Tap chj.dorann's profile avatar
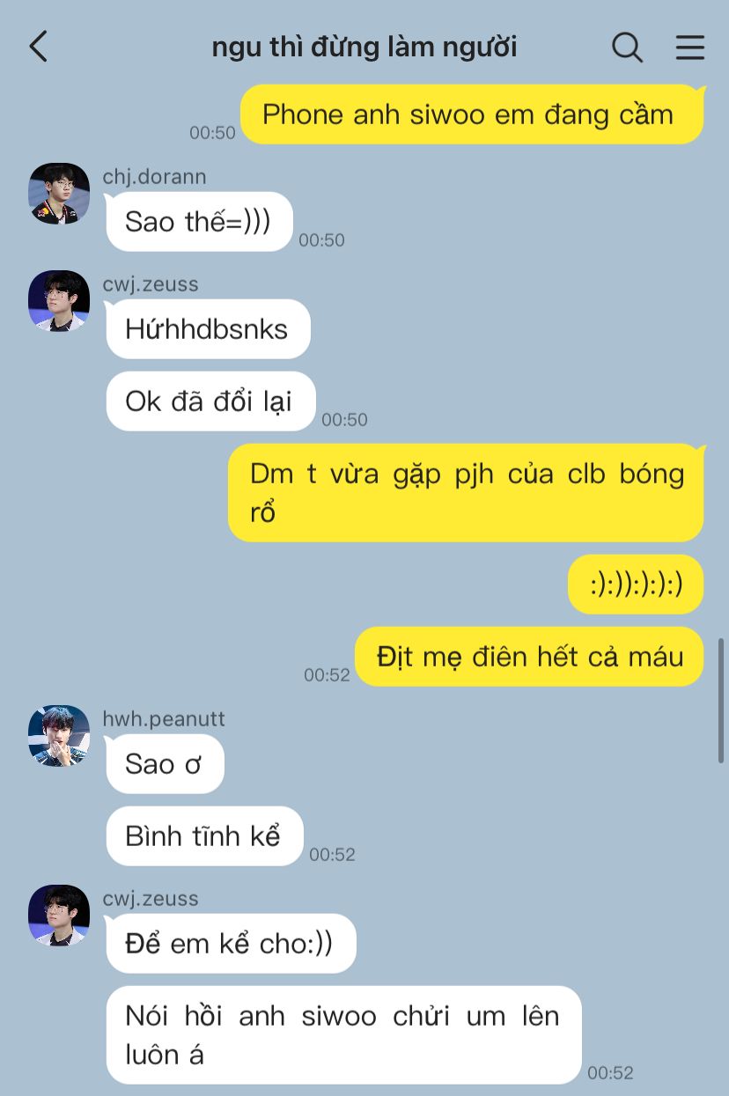This screenshot has height=1096, width=729. pos(59,193)
